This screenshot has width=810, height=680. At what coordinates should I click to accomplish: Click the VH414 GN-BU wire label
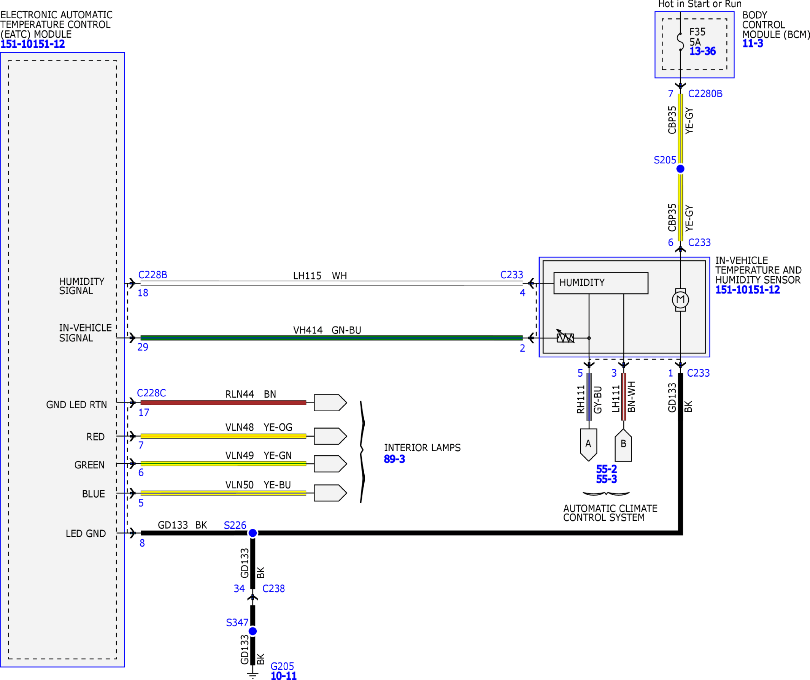(x=327, y=330)
